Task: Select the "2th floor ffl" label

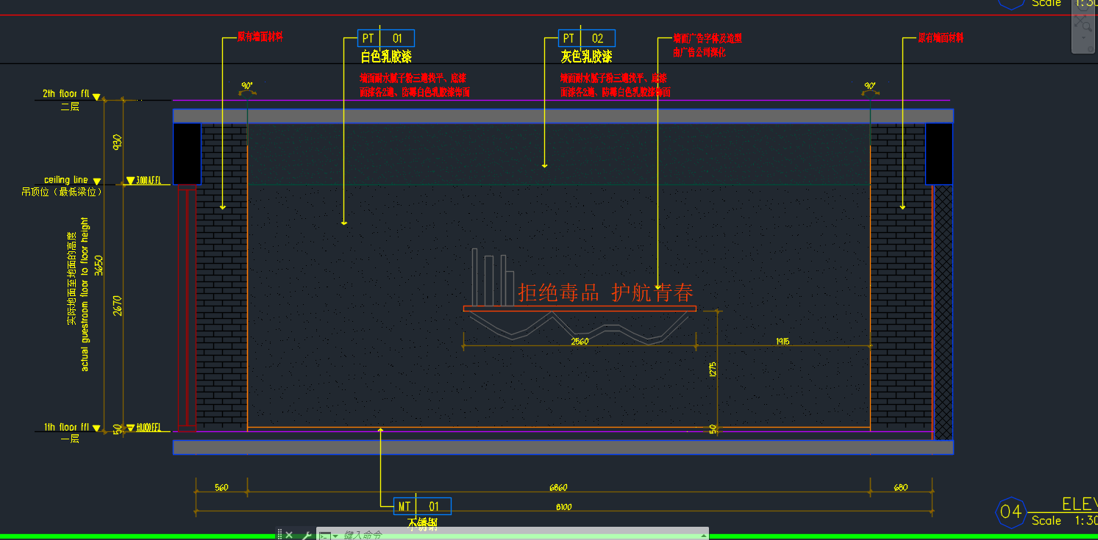Action: [66, 94]
